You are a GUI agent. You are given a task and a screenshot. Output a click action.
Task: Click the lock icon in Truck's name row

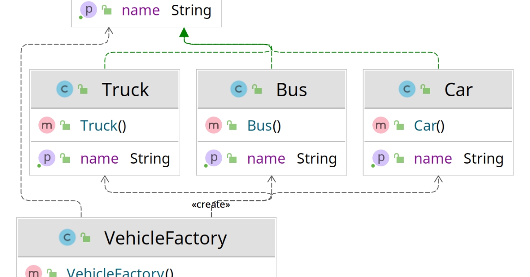(x=65, y=158)
